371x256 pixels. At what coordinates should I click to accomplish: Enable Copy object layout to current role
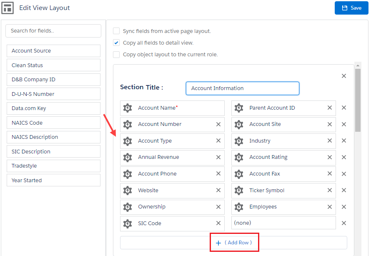click(116, 55)
